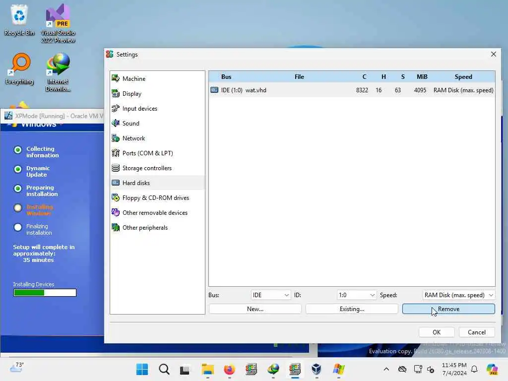Viewport: 508px width, 381px height.
Task: Open the network status tray icon
Action: coord(418,369)
